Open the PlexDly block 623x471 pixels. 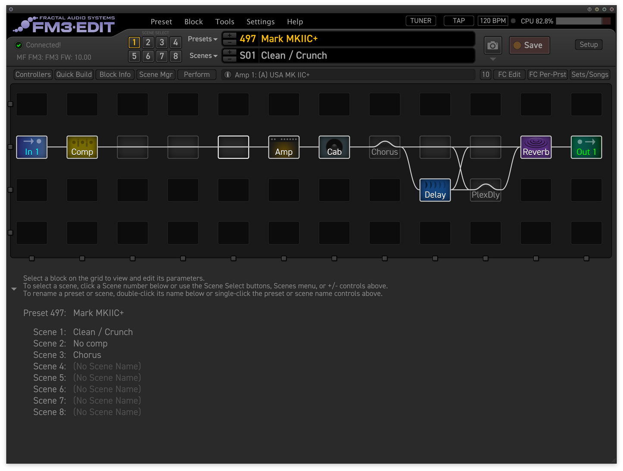485,190
